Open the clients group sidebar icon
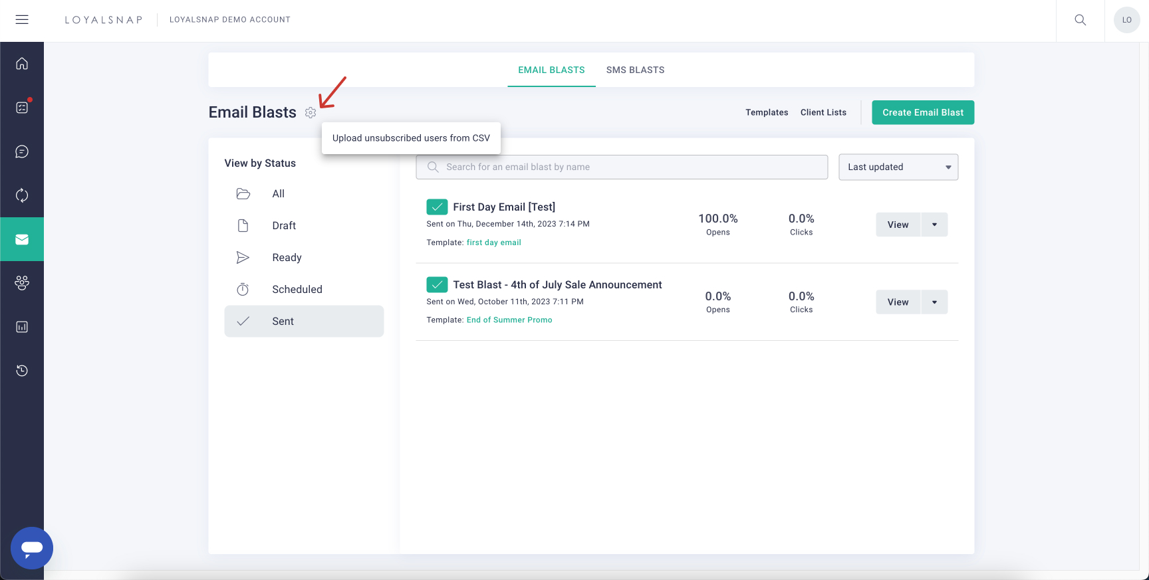The width and height of the screenshot is (1149, 580). (22, 283)
